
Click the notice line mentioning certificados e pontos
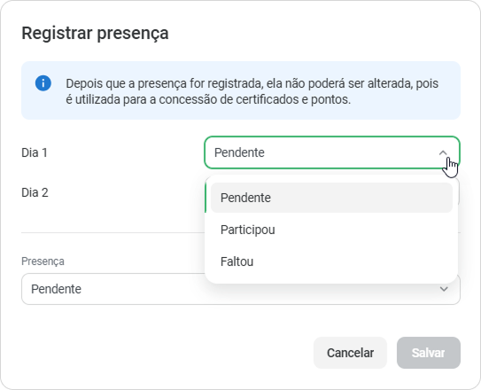coord(208,99)
